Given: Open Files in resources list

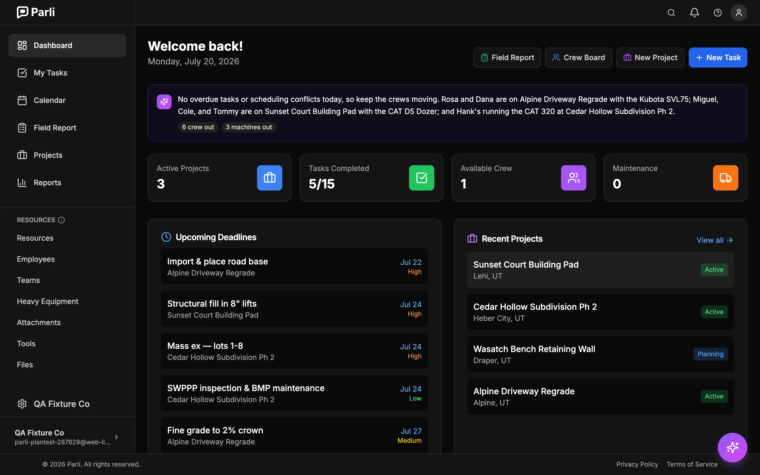Looking at the screenshot, I should (25, 365).
